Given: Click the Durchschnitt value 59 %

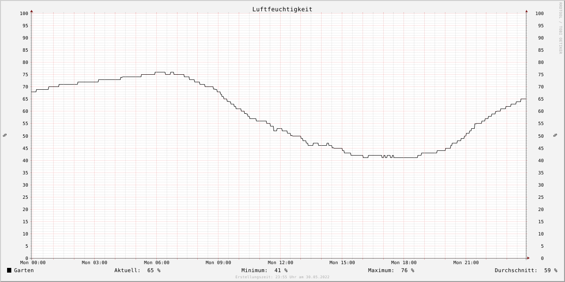Looking at the screenshot, I should [551, 270].
